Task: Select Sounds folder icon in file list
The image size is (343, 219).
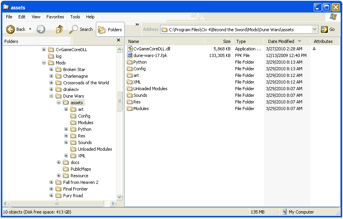Action: tap(130, 95)
